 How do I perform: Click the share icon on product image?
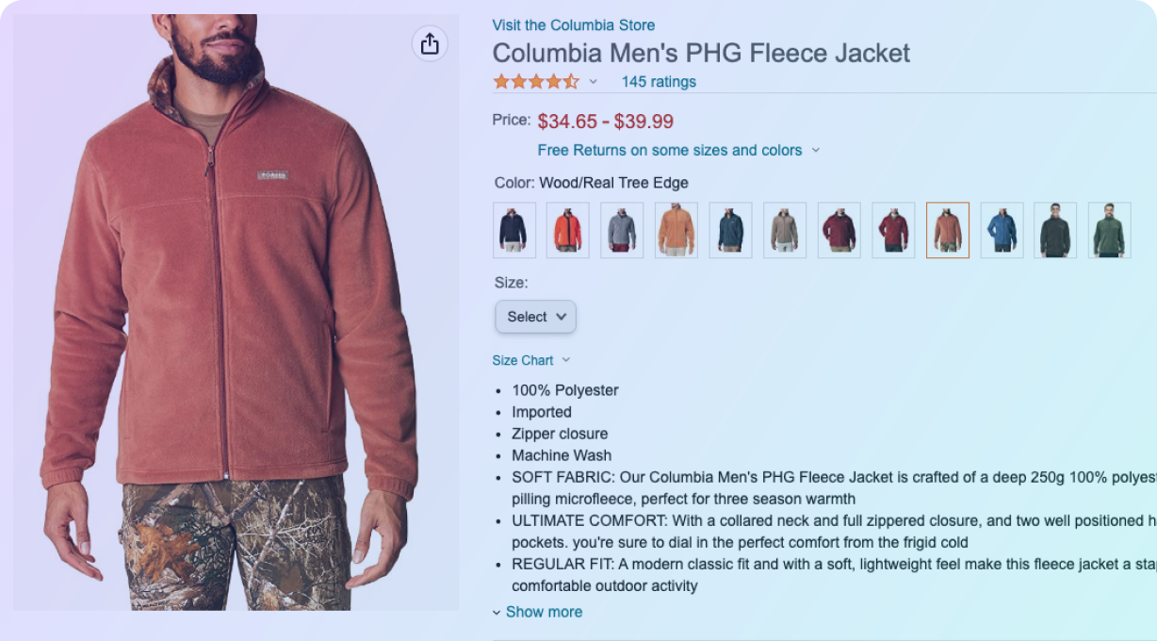coord(430,43)
